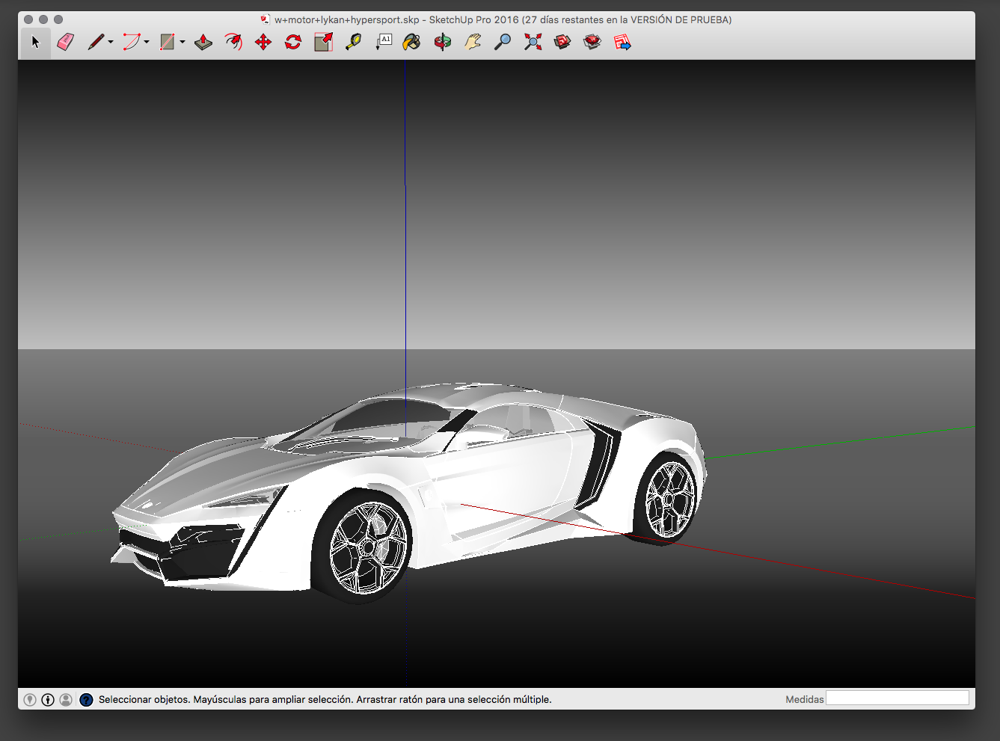
Task: Select the Rectangle shape tool
Action: click(167, 42)
